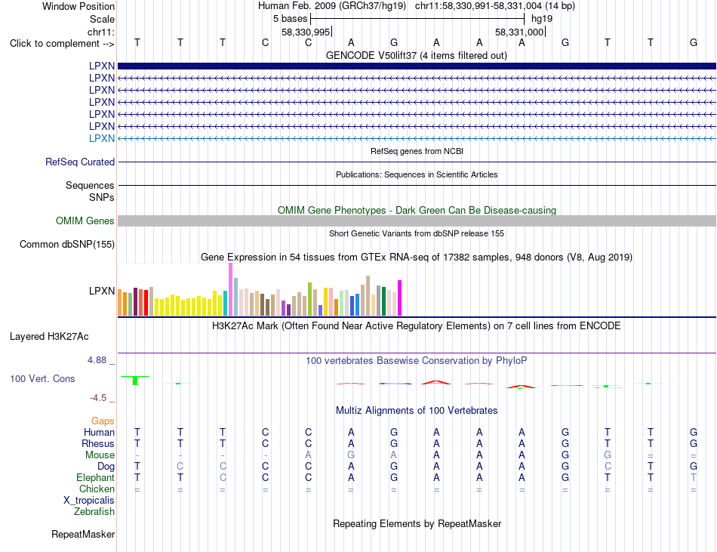The width and height of the screenshot is (717, 552).
Task: Click the '5 bases' scale text
Action: [x=291, y=19]
